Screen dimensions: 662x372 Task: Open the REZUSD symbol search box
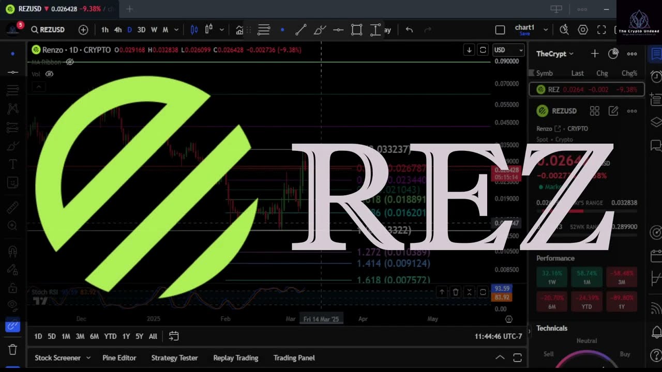click(x=48, y=30)
